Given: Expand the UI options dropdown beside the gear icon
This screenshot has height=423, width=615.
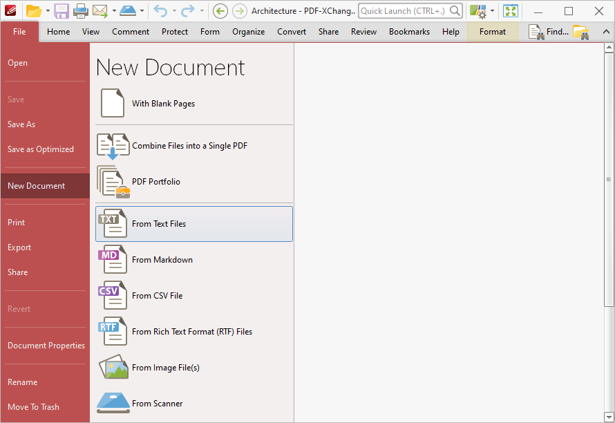Looking at the screenshot, I should tap(492, 11).
